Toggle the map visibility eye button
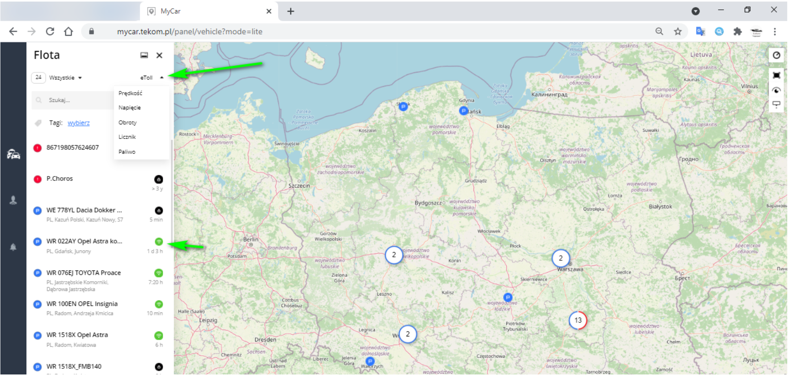This screenshot has height=378, width=788. pos(776,90)
